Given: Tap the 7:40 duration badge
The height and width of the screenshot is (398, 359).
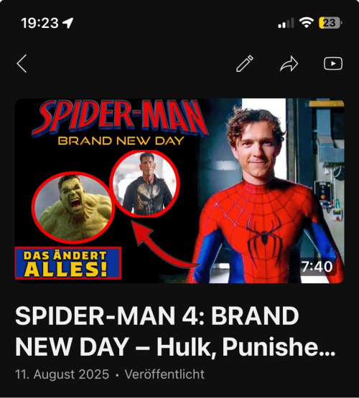Looking at the screenshot, I should point(317,267).
